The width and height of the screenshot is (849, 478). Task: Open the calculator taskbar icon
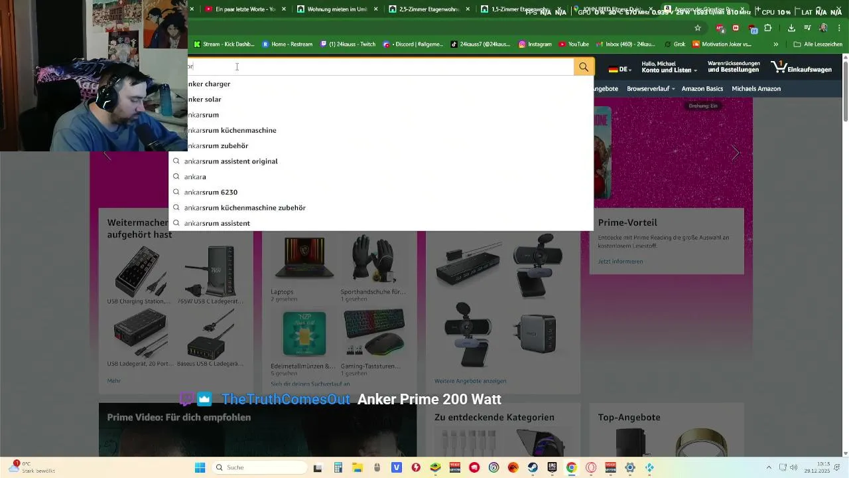(x=338, y=467)
